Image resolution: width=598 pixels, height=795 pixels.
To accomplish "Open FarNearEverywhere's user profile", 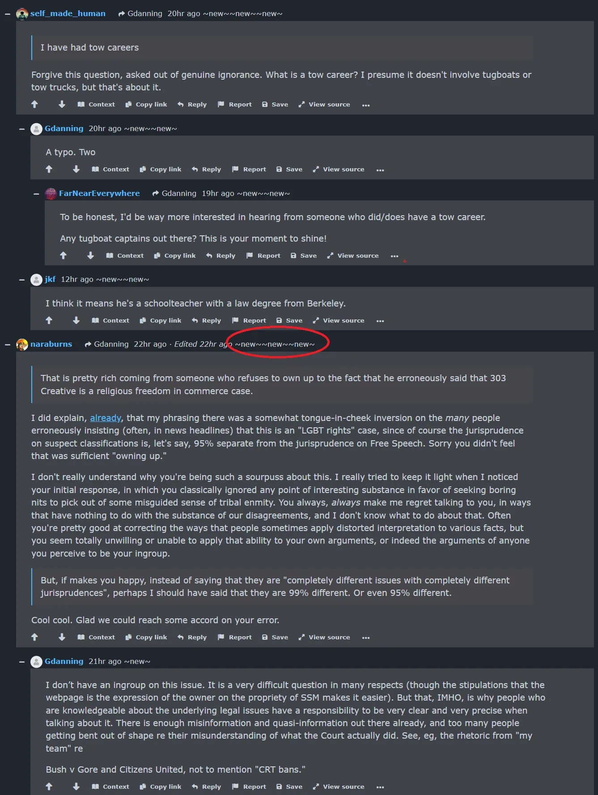I will click(x=99, y=193).
